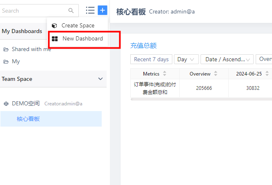The image size is (272, 185).
Task: Open the Day granularity dropdown
Action: point(186,60)
